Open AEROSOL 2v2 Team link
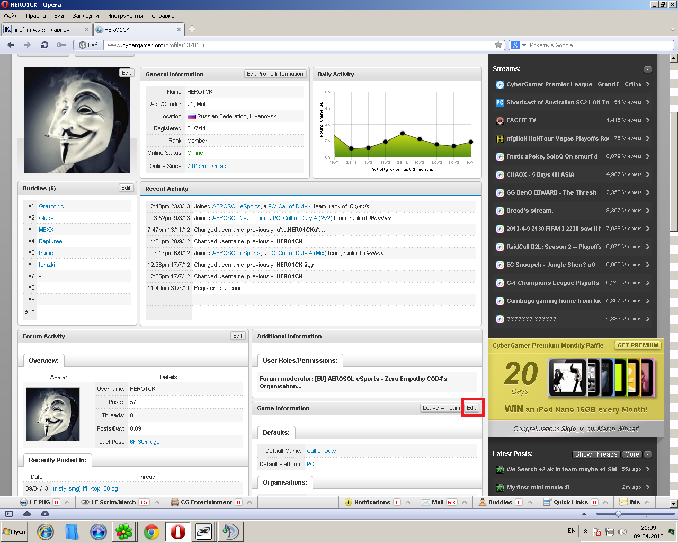678x543 pixels. [x=239, y=218]
